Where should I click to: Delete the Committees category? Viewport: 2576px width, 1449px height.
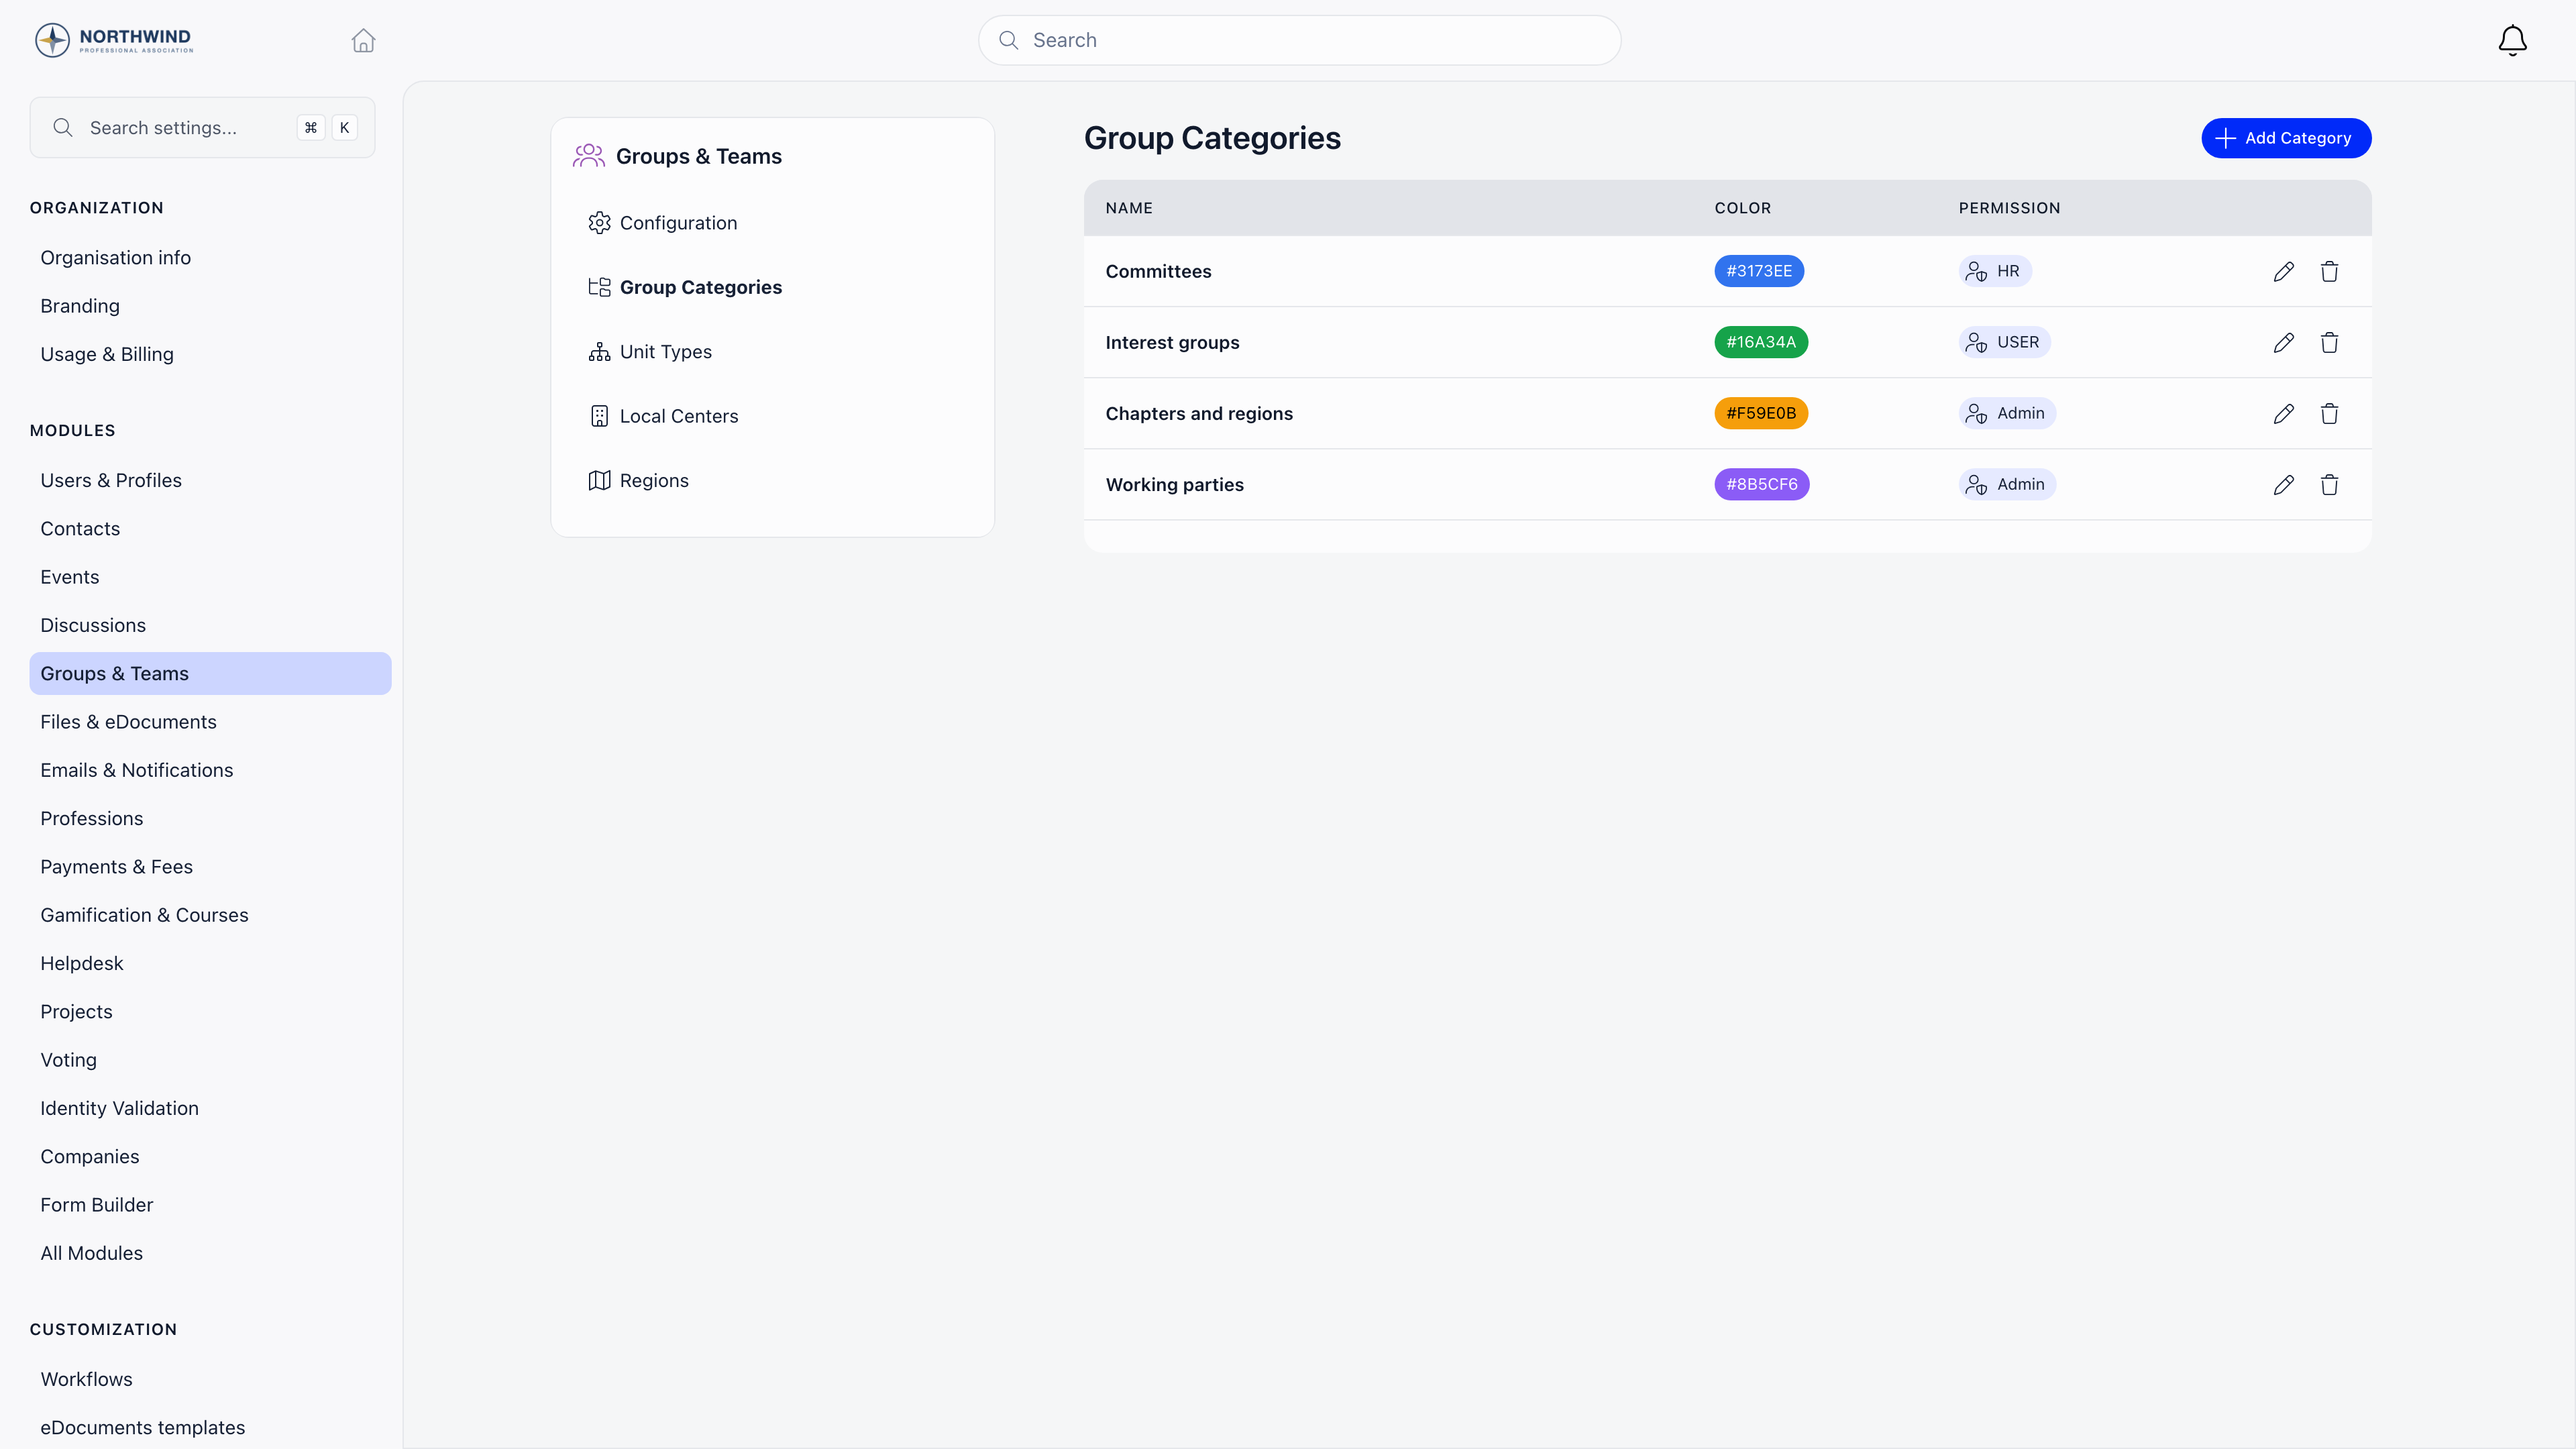pyautogui.click(x=2329, y=271)
